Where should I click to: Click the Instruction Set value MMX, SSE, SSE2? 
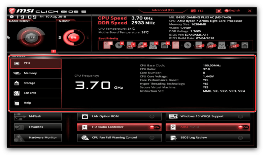(x=224, y=91)
